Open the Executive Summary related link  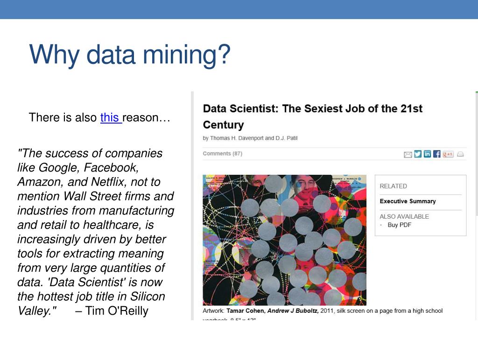408,201
